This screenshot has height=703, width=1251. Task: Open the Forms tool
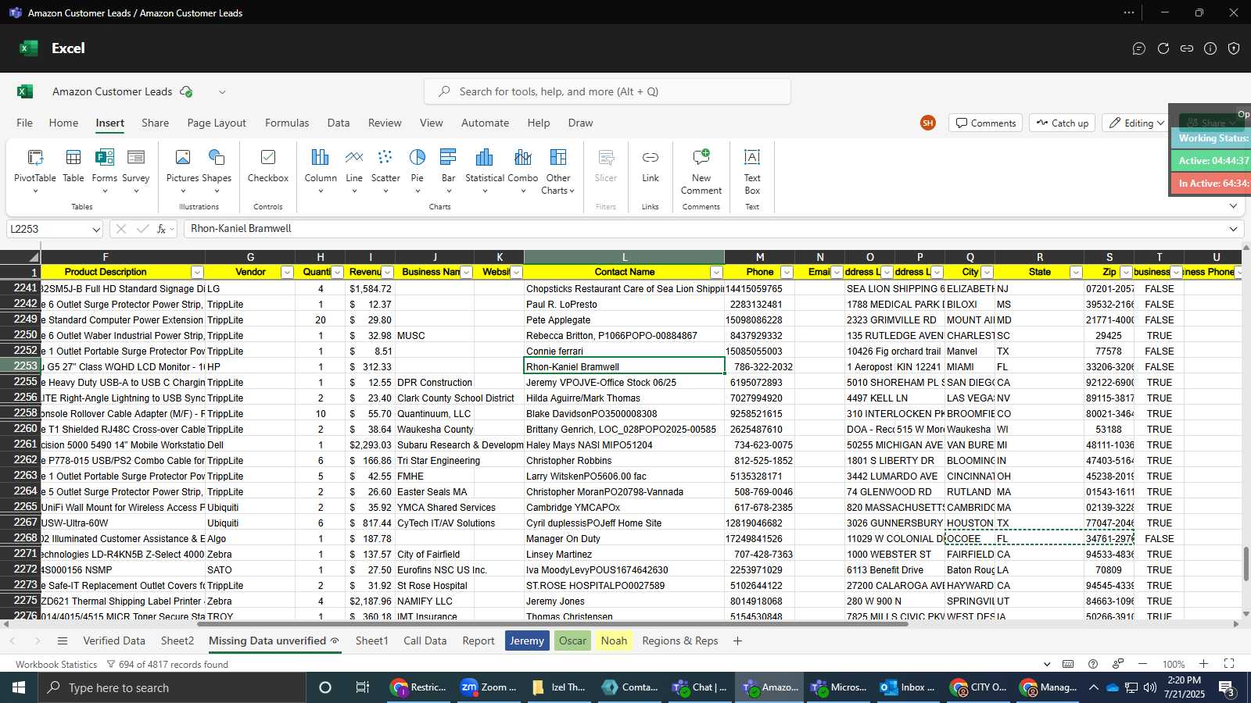[104, 170]
